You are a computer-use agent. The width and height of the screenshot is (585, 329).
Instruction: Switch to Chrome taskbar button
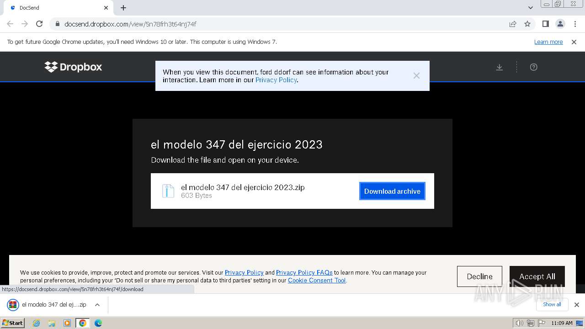83,323
